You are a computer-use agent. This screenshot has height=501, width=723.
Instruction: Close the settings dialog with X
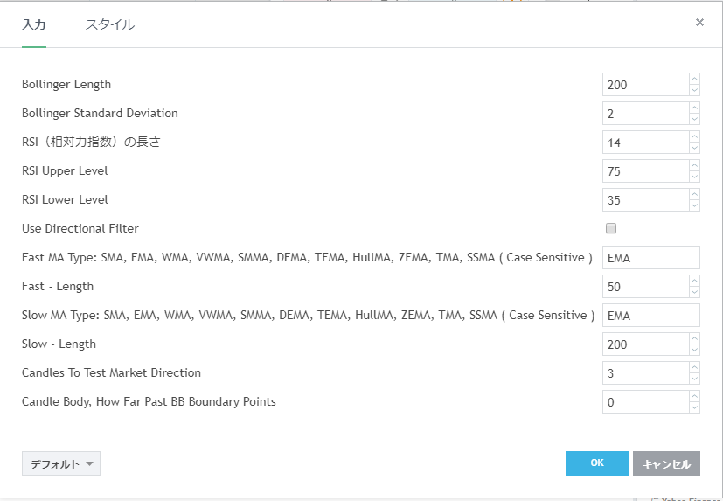click(699, 23)
